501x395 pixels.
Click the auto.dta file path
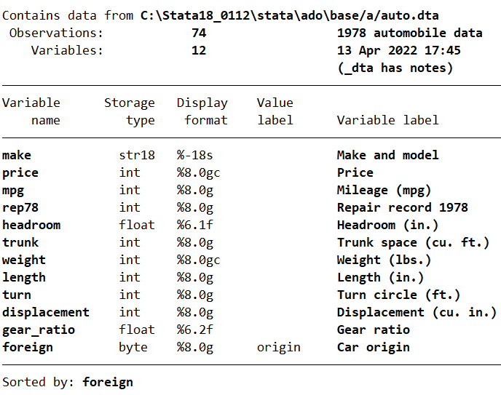tap(289, 15)
